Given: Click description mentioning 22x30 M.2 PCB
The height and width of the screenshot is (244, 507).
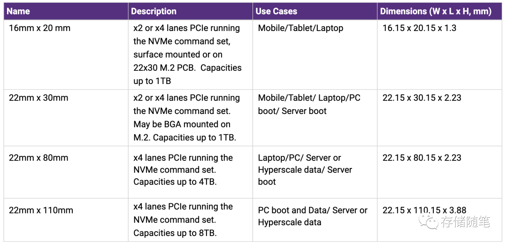Looking at the screenshot, I should pyautogui.click(x=191, y=54).
